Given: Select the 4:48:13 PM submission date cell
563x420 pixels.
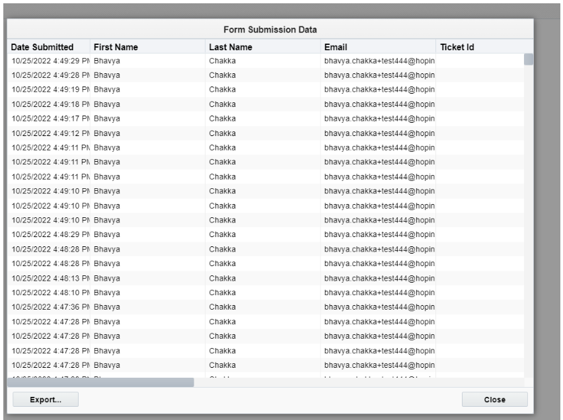Looking at the screenshot, I should [49, 278].
